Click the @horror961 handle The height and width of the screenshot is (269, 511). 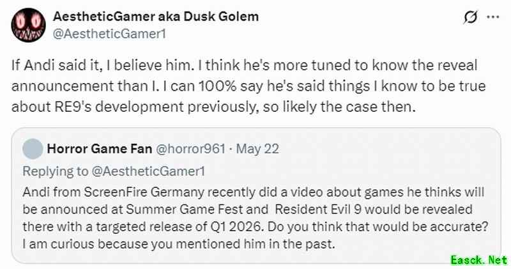pyautogui.click(x=190, y=150)
